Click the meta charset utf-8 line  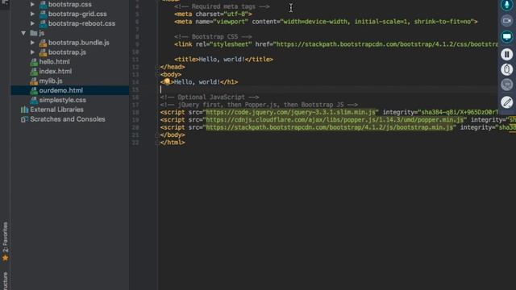coord(213,14)
